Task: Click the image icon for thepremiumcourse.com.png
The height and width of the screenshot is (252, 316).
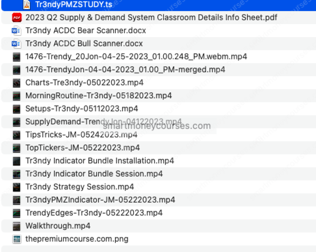Action: coord(16,239)
